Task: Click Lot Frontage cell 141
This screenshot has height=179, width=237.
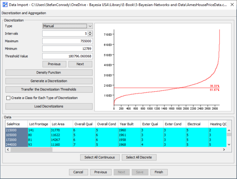Action: click(39, 130)
